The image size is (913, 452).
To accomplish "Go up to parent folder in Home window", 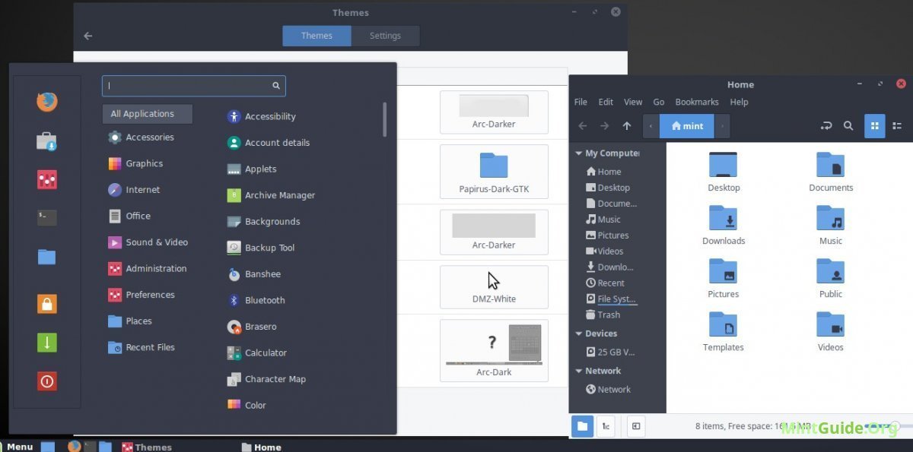I will tap(627, 126).
